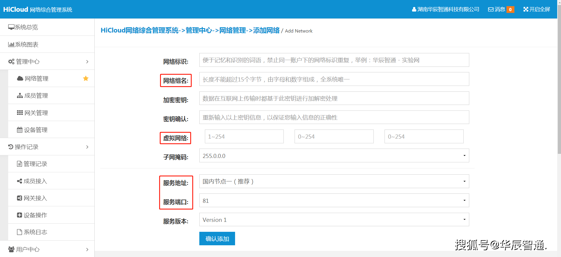Focus the second 虚拟网络 octet field
Image resolution: width=561 pixels, height=257 pixels.
[x=334, y=137]
